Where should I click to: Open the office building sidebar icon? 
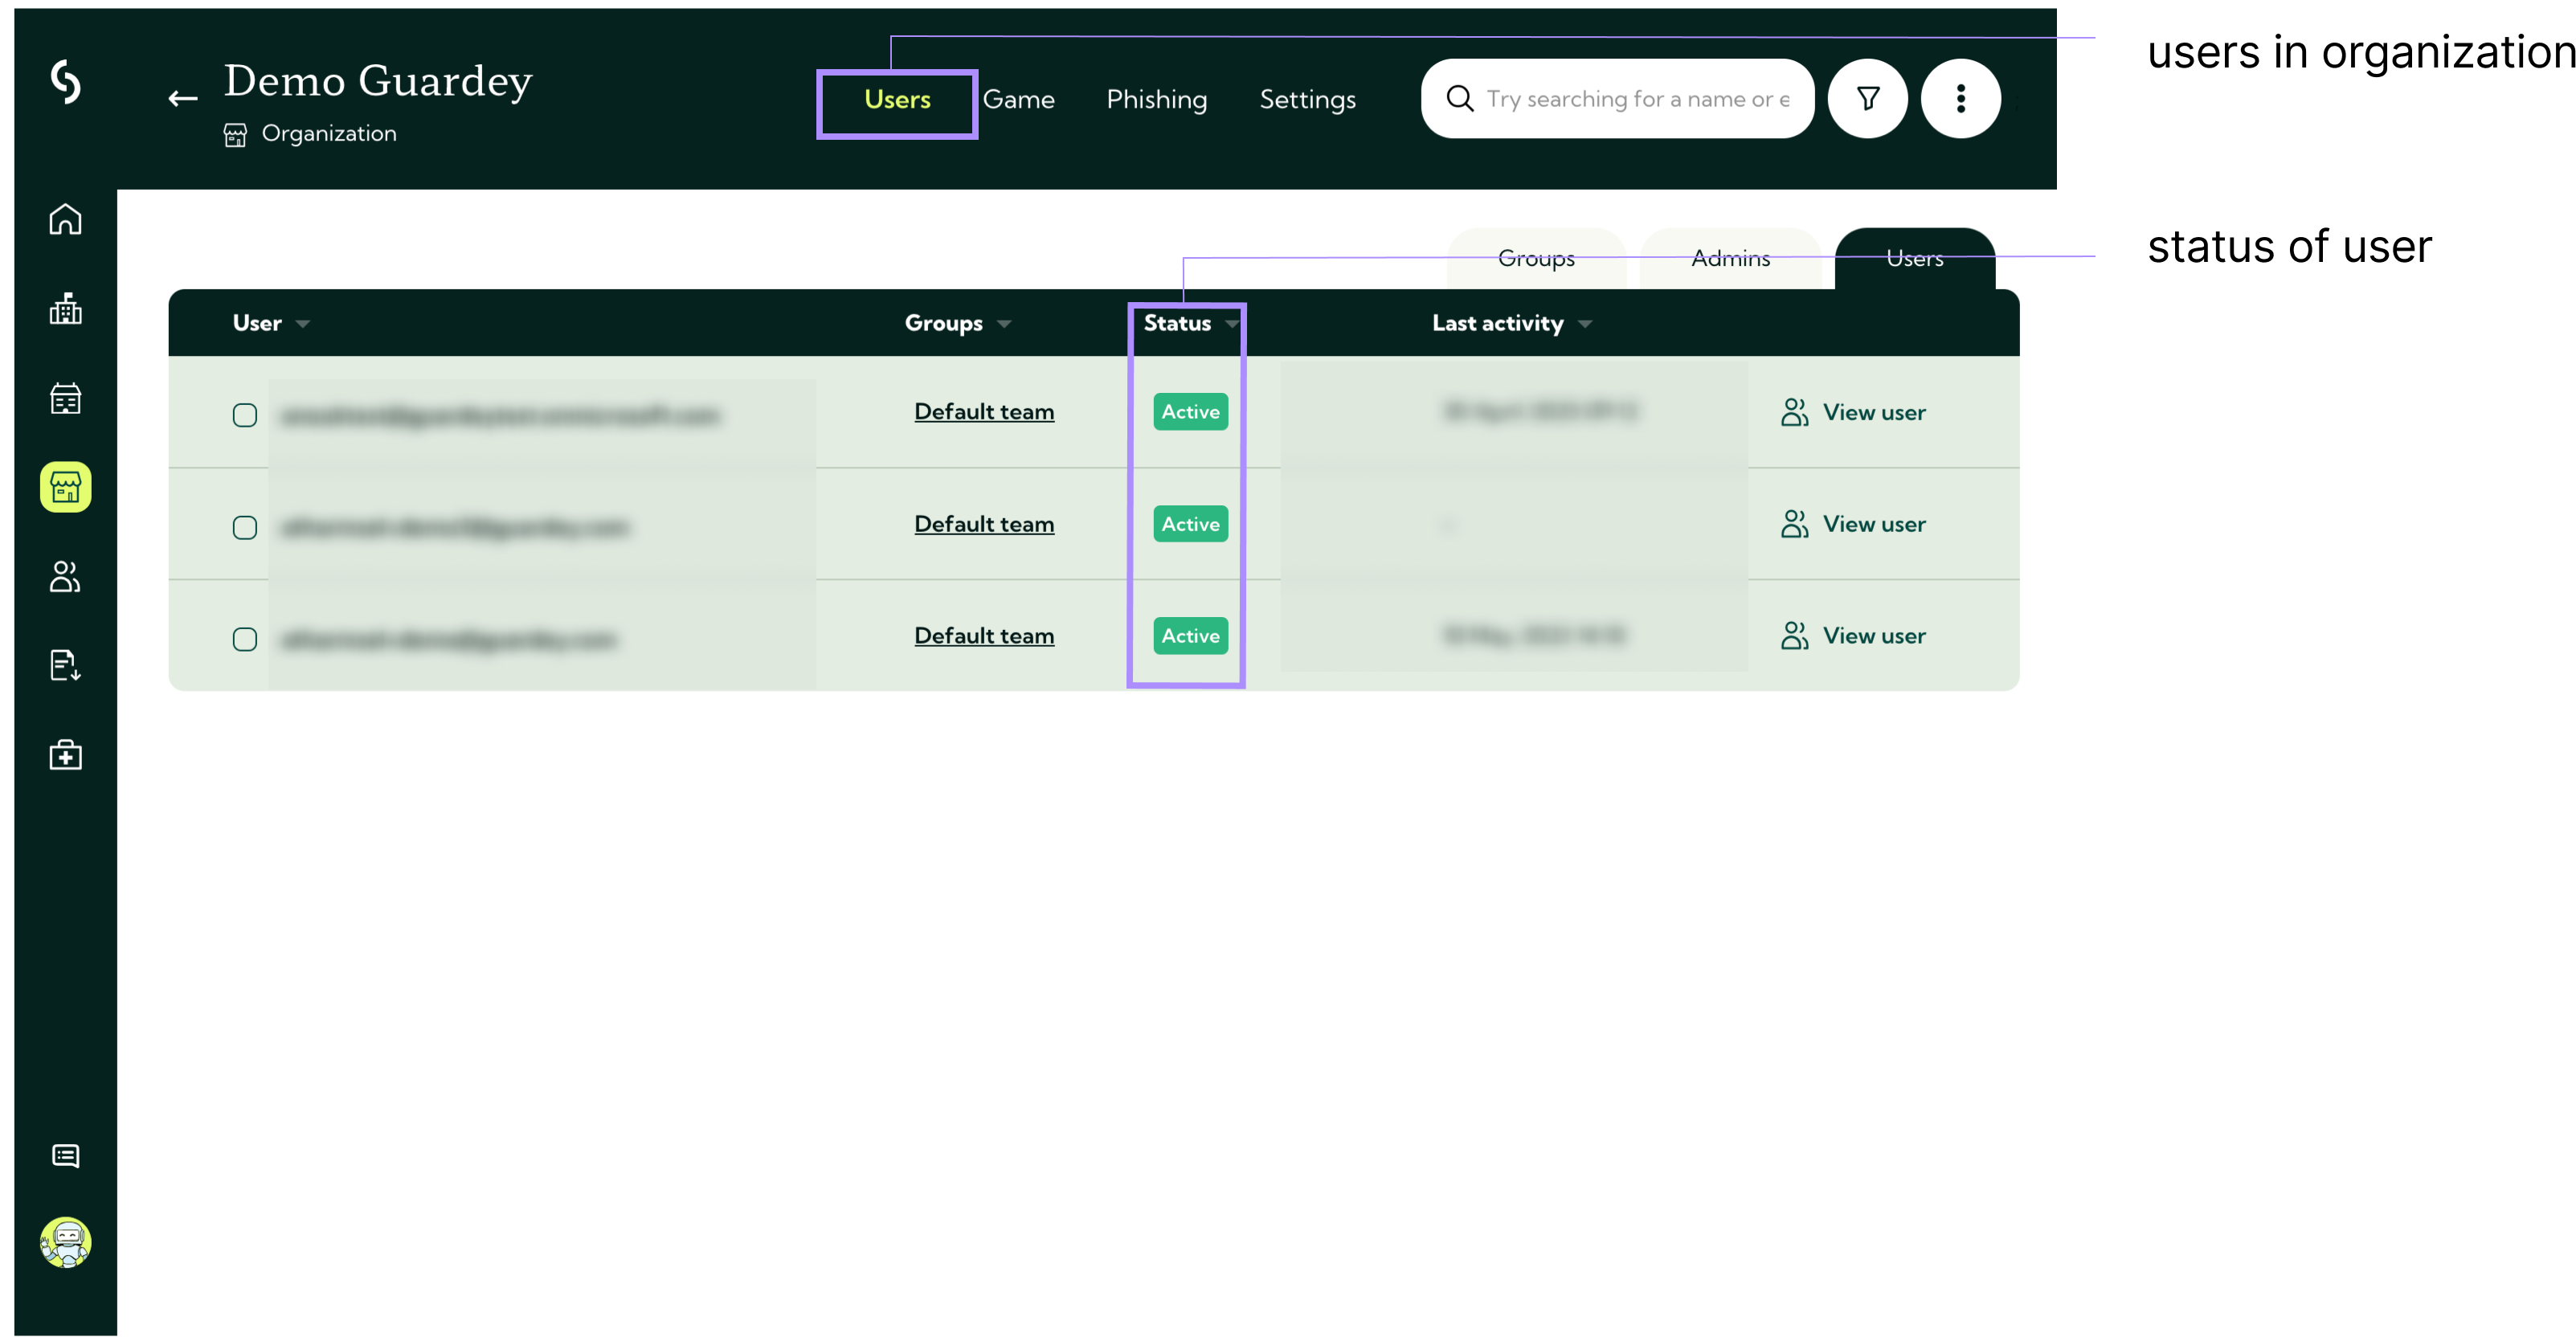(x=65, y=309)
